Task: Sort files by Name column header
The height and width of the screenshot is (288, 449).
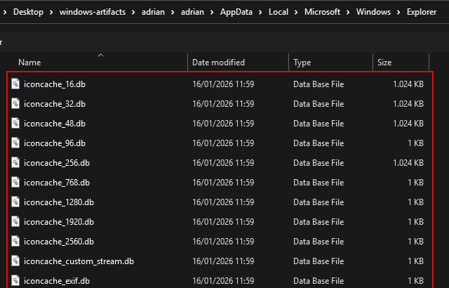Action: click(x=29, y=63)
